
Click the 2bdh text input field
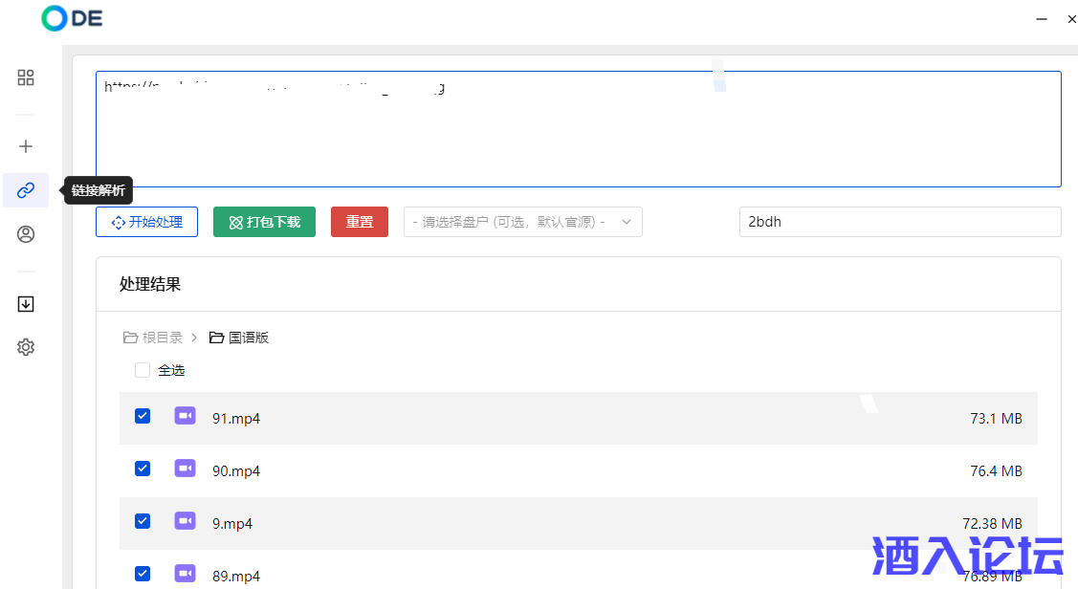click(x=899, y=221)
